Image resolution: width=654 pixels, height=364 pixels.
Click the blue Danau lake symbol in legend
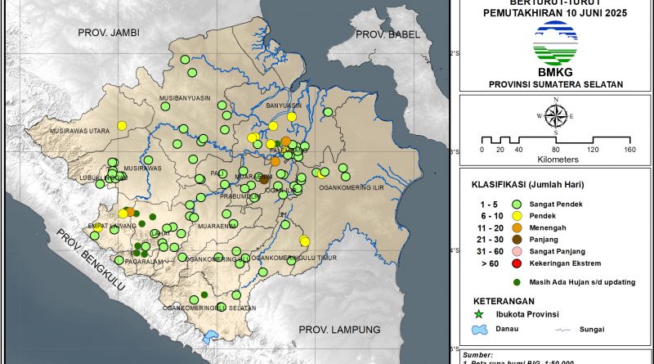click(480, 330)
